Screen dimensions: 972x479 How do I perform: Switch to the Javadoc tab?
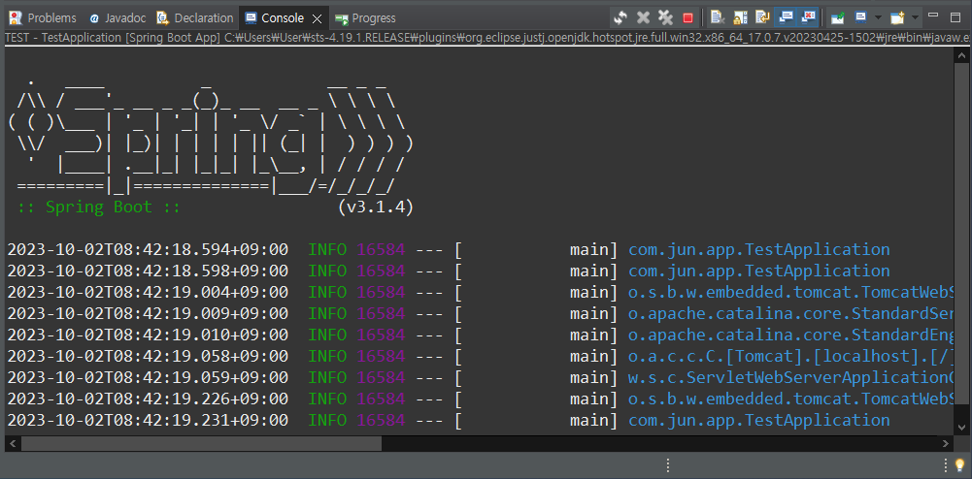click(x=117, y=18)
